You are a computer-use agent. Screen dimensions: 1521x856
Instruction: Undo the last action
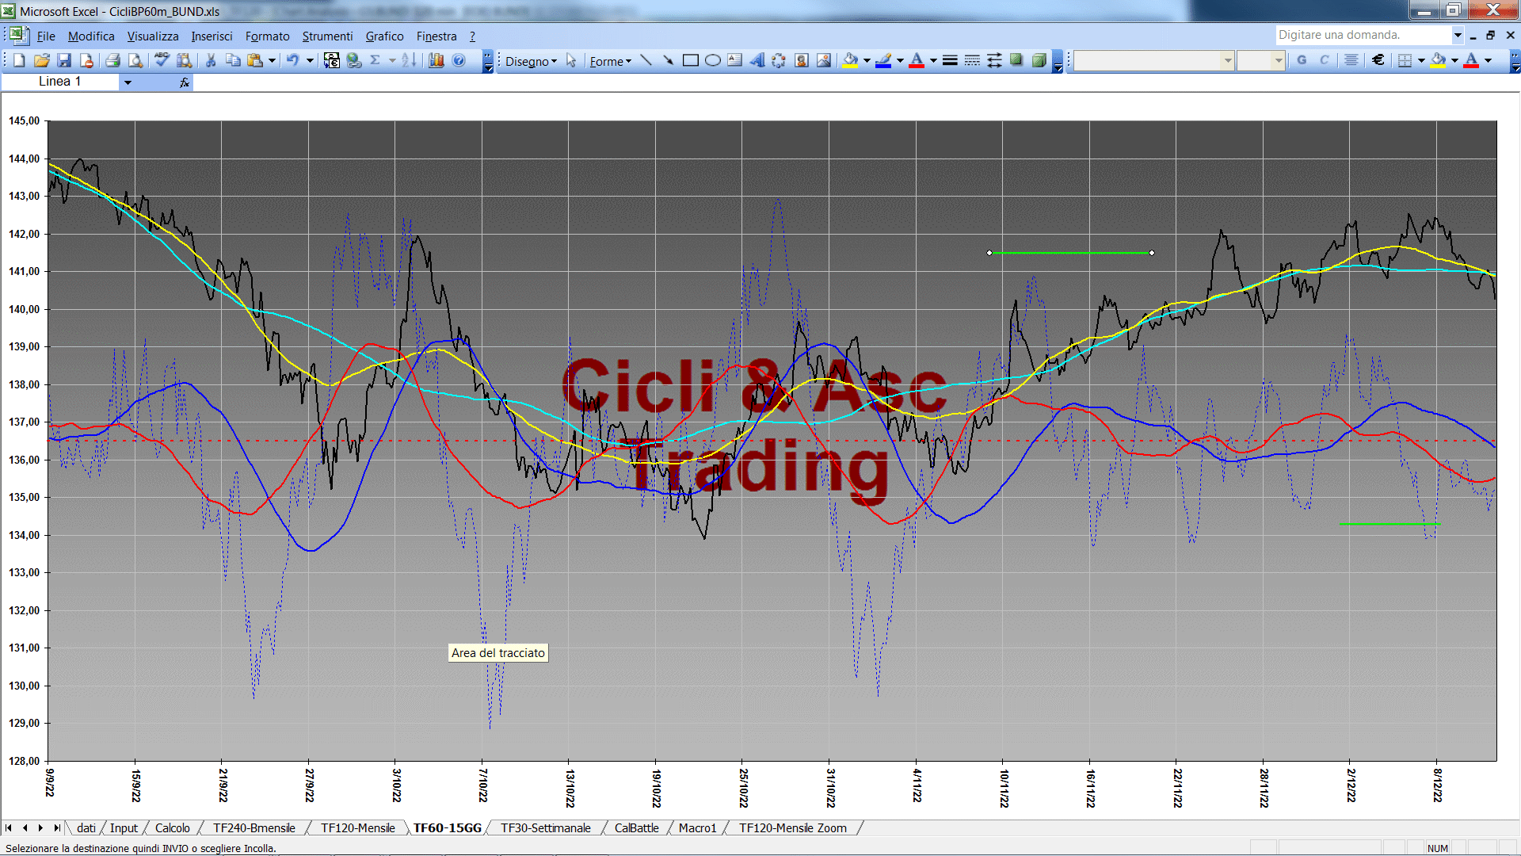(x=293, y=60)
